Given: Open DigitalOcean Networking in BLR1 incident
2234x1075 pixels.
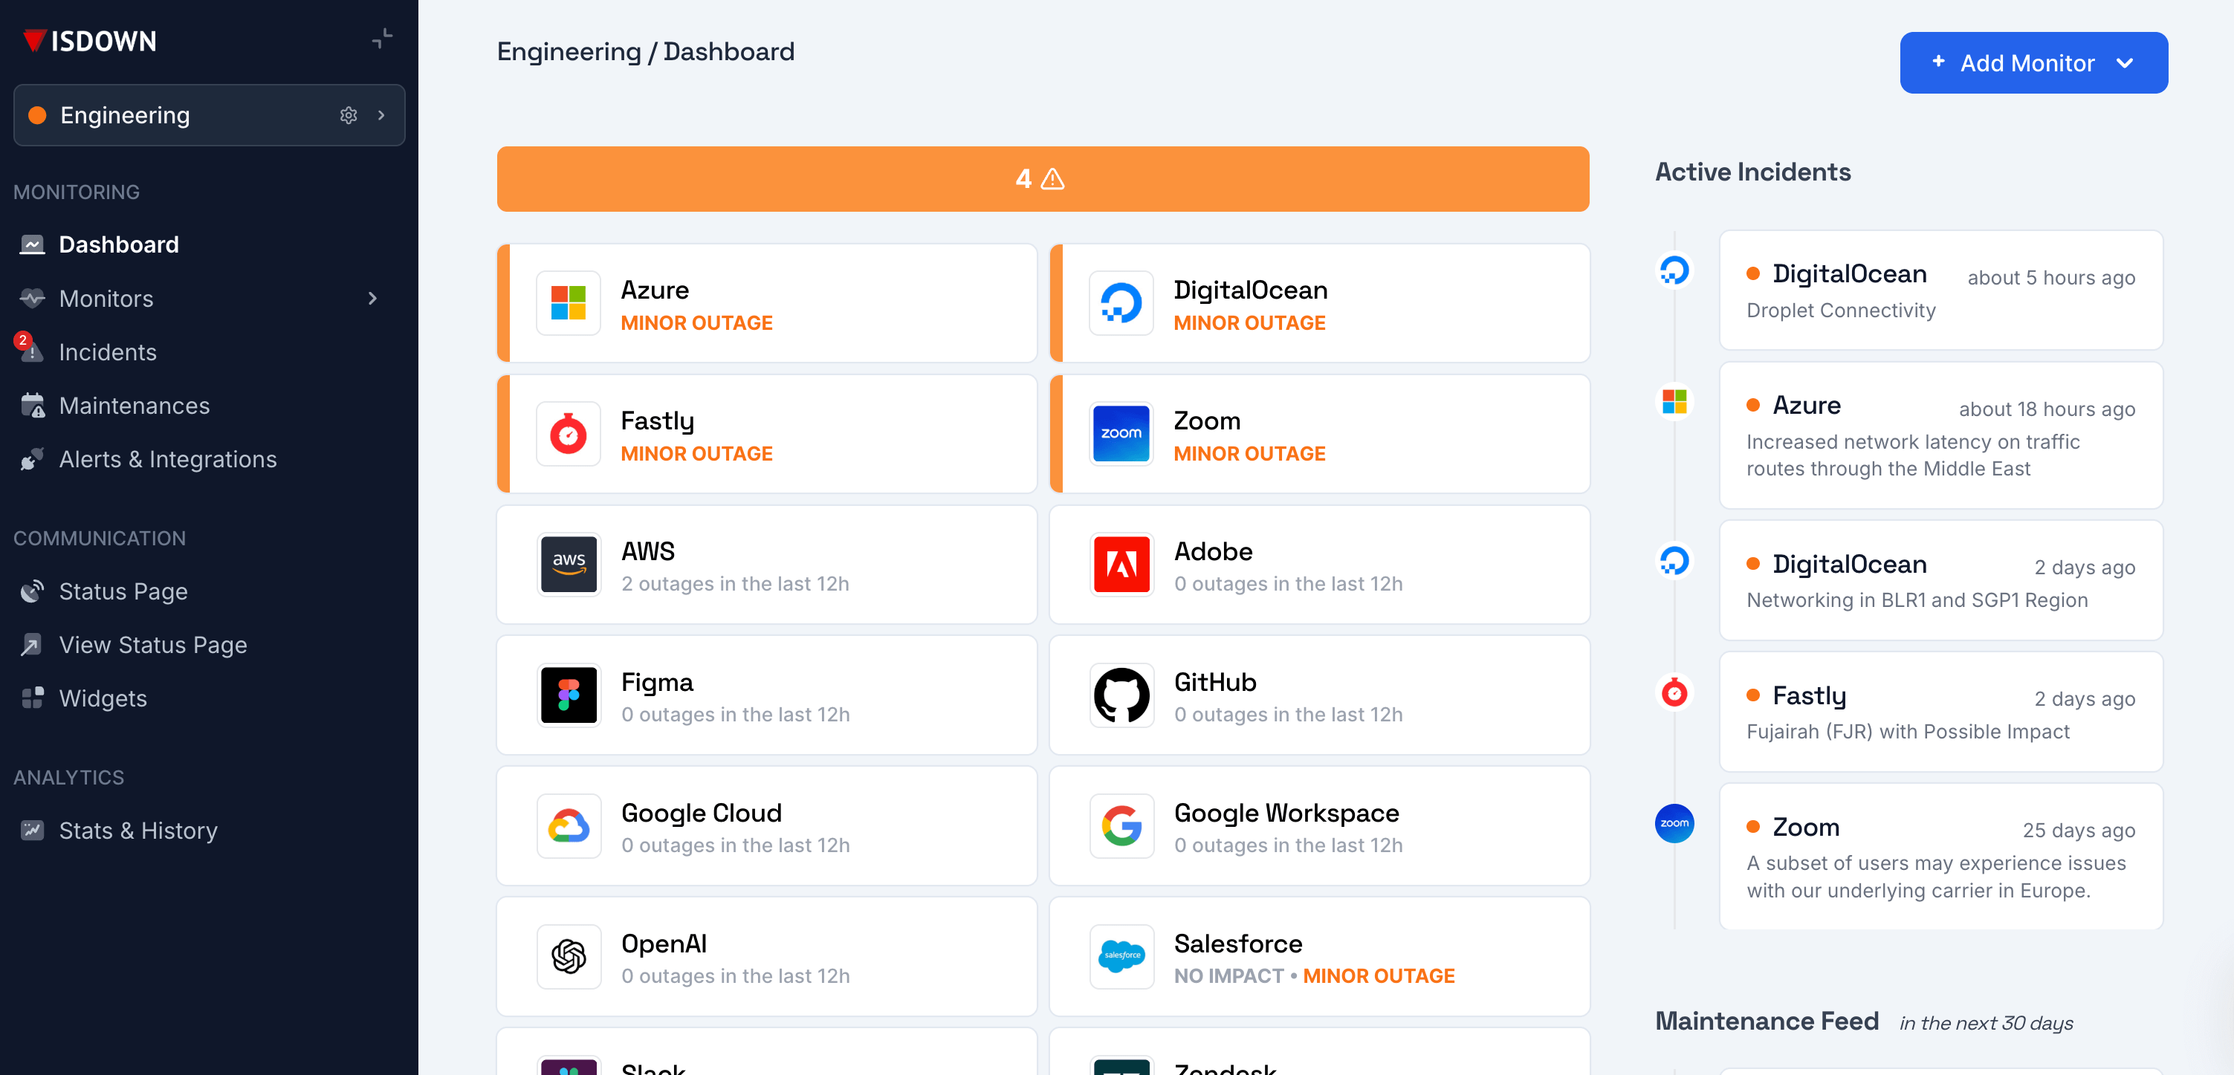Looking at the screenshot, I should coord(1941,581).
